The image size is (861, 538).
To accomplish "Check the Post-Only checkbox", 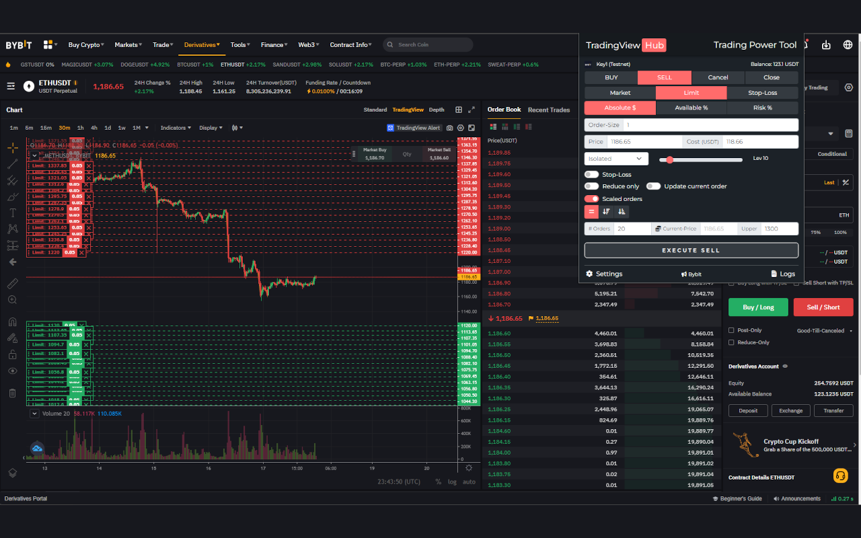I will click(x=732, y=330).
